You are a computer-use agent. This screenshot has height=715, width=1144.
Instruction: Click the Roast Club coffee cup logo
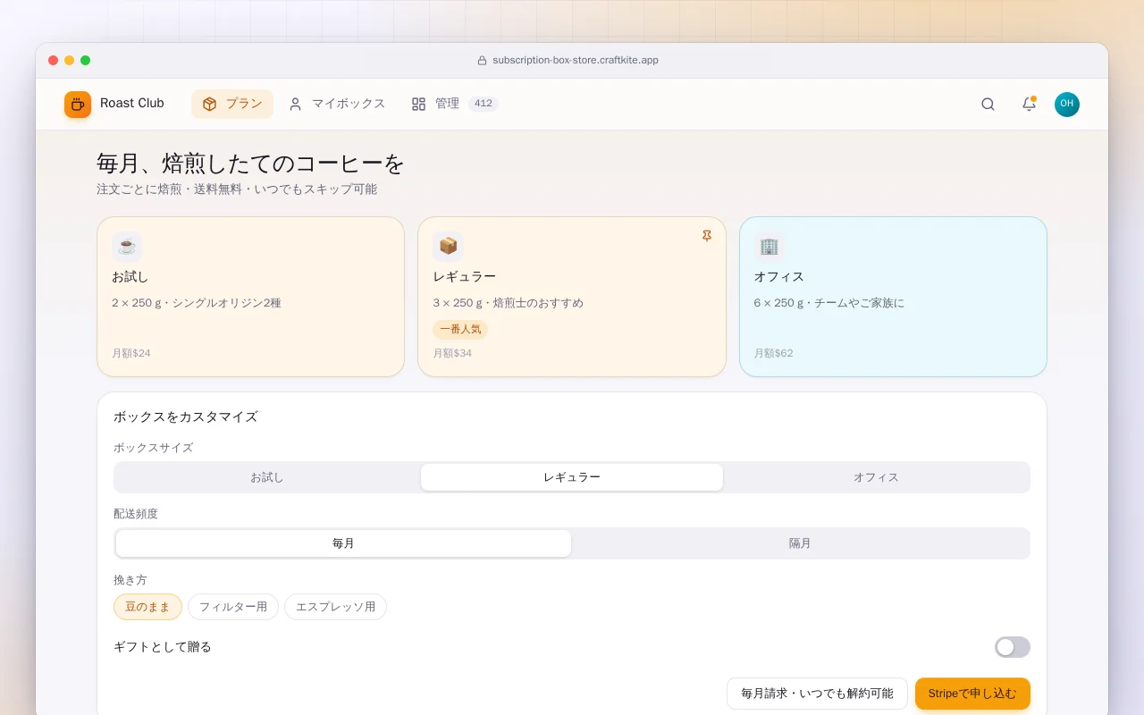point(78,104)
